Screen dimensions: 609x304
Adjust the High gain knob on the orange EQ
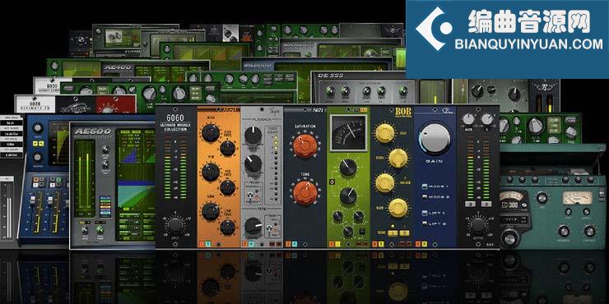coord(211,132)
